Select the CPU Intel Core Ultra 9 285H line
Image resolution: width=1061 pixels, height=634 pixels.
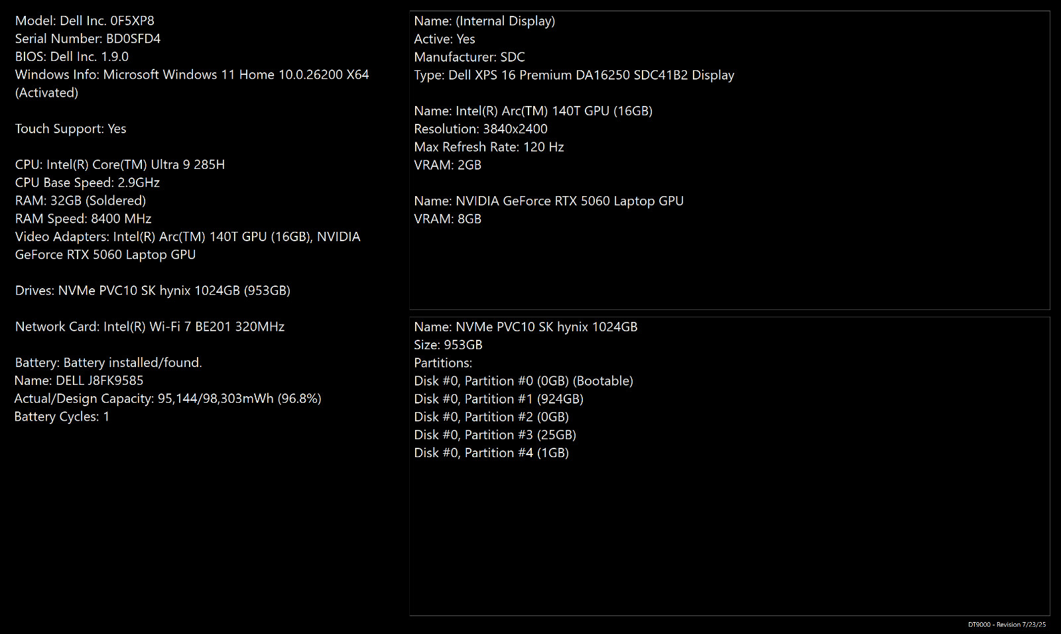coord(120,164)
